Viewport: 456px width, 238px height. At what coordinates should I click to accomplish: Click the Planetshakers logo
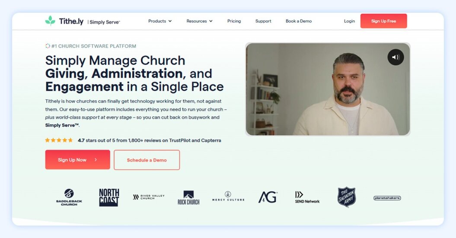[x=387, y=198]
